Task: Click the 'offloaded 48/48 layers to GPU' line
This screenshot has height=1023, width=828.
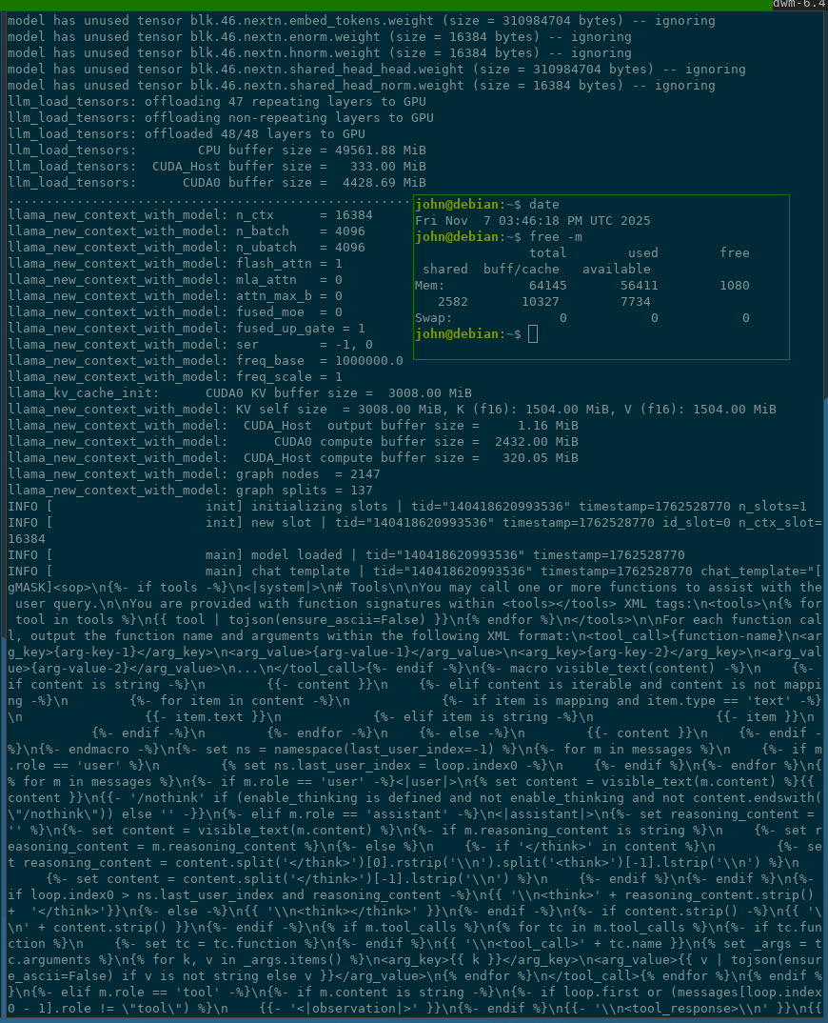Action: click(x=187, y=133)
